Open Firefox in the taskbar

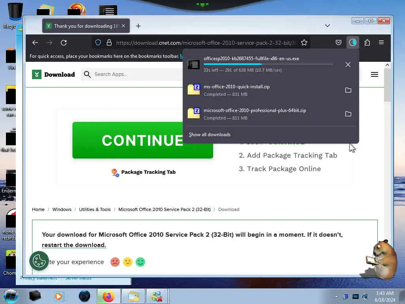[108, 296]
